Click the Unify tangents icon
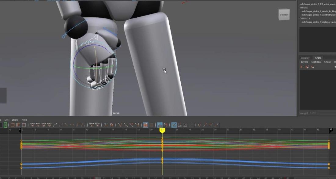The height and width of the screenshot is (179, 336). coord(126,125)
